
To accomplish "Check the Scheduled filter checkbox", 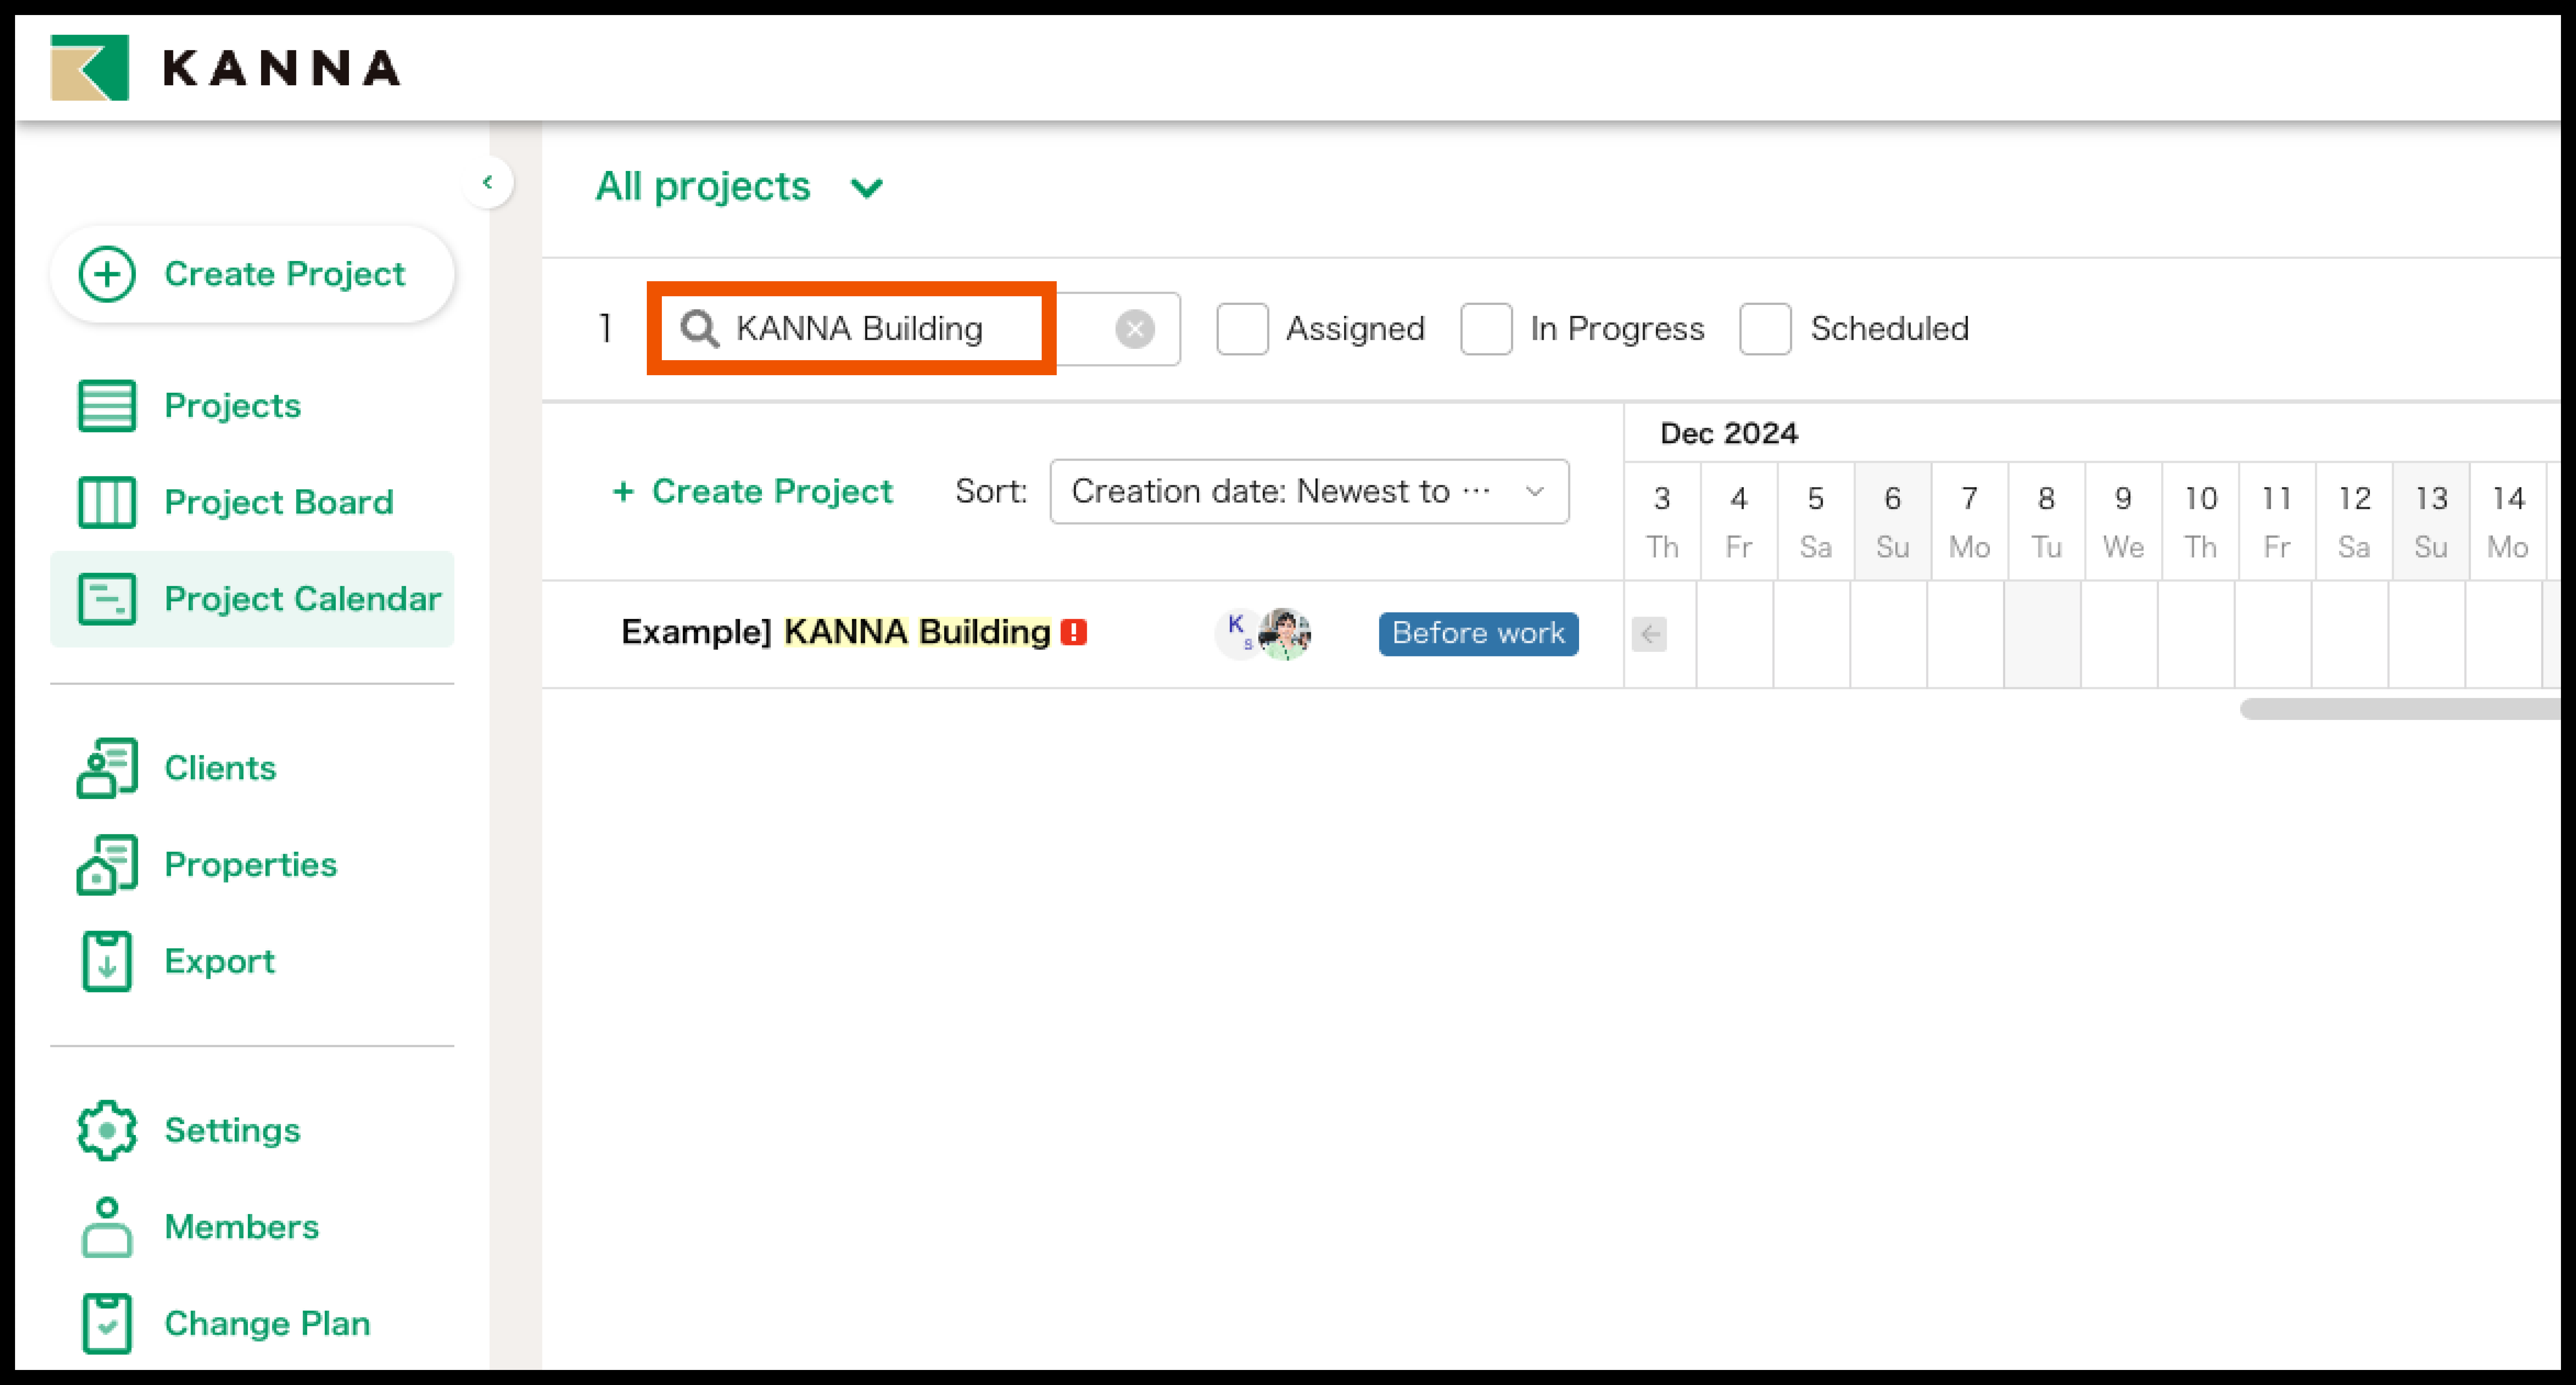I will [1765, 329].
